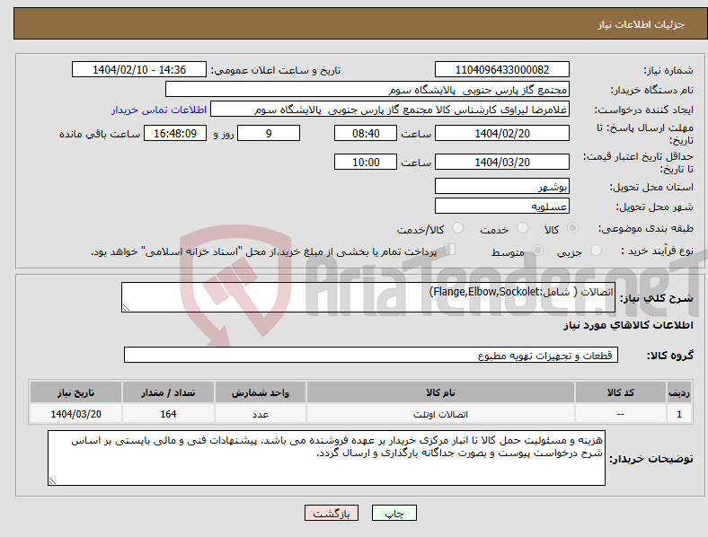Click گروه کالا label
Viewport: 708px width, 537px height.
[x=670, y=356]
